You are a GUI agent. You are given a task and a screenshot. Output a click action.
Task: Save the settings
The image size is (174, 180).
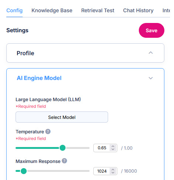pos(151,30)
